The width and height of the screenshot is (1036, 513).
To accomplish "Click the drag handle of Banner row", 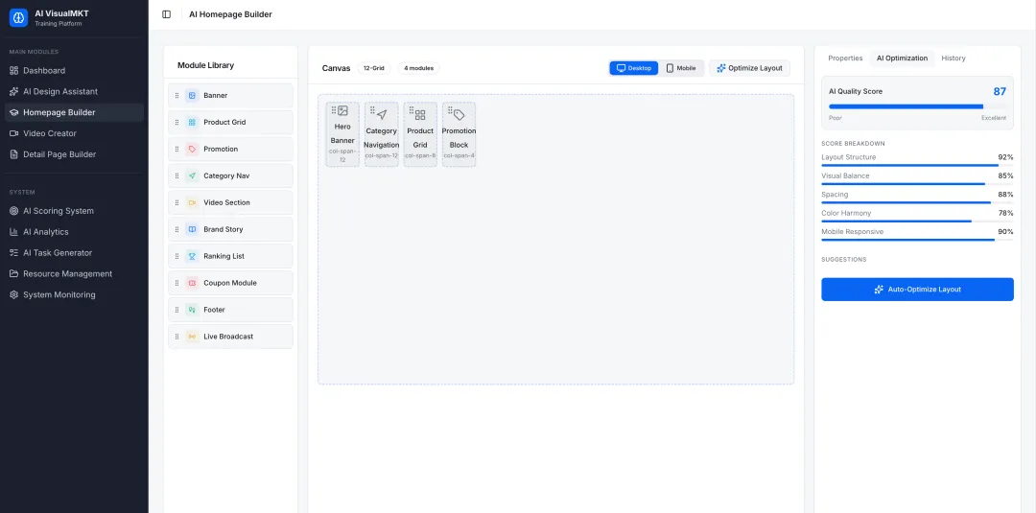I will [177, 96].
